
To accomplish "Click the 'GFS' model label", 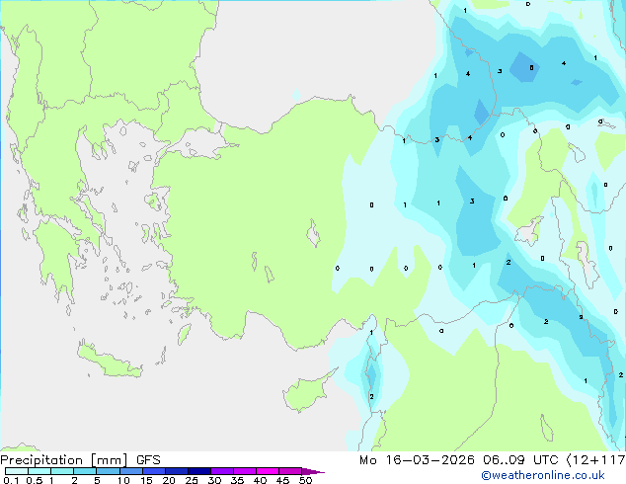I will [148, 460].
